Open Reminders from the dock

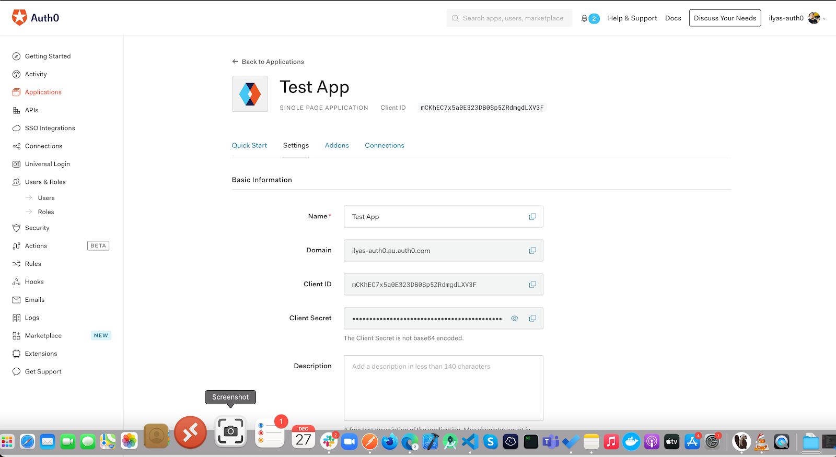[x=271, y=432]
